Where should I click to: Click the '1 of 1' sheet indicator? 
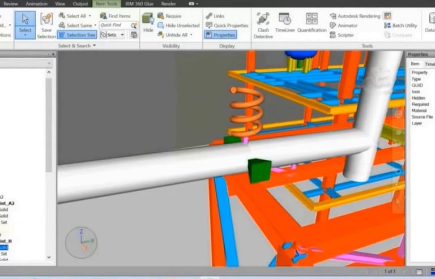[x=390, y=272]
